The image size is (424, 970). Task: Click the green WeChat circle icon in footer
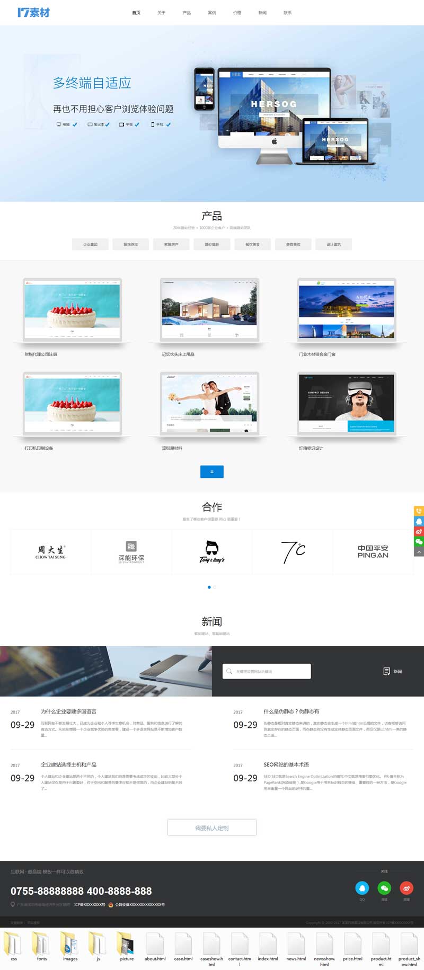(x=384, y=888)
